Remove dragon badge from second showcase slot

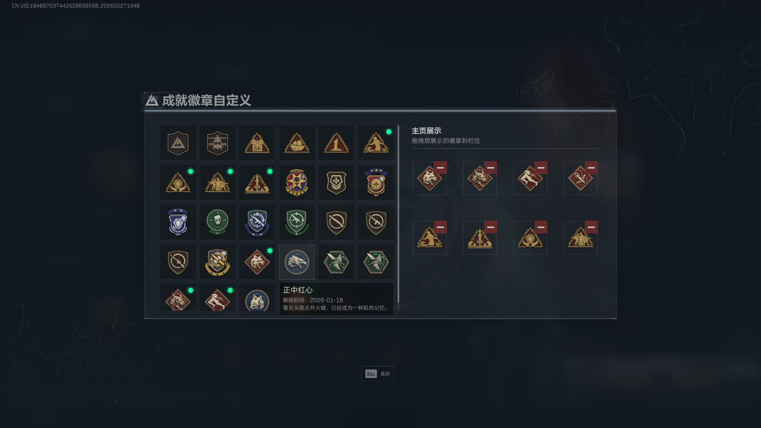[x=490, y=168]
